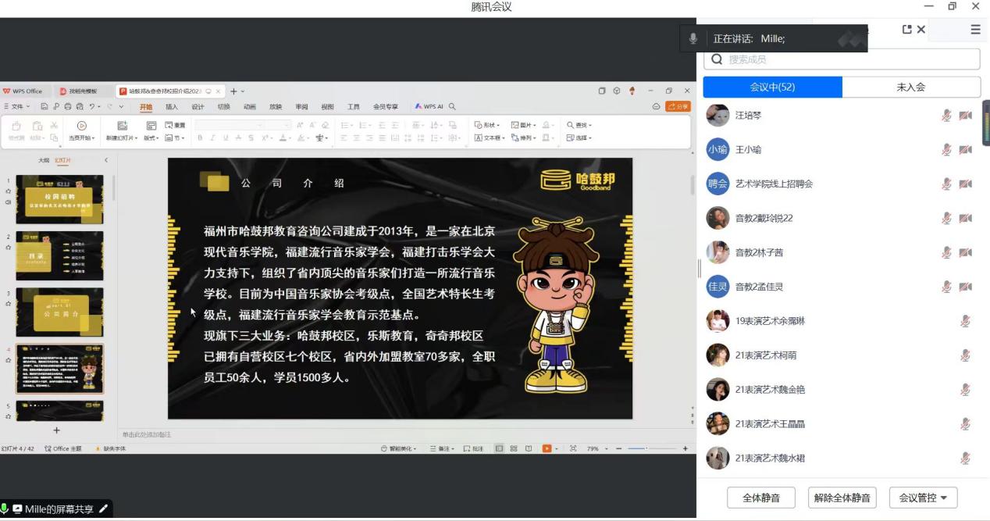Image resolution: width=990 pixels, height=521 pixels.
Task: Click camera icon next to 汪培琴
Action: click(x=966, y=116)
